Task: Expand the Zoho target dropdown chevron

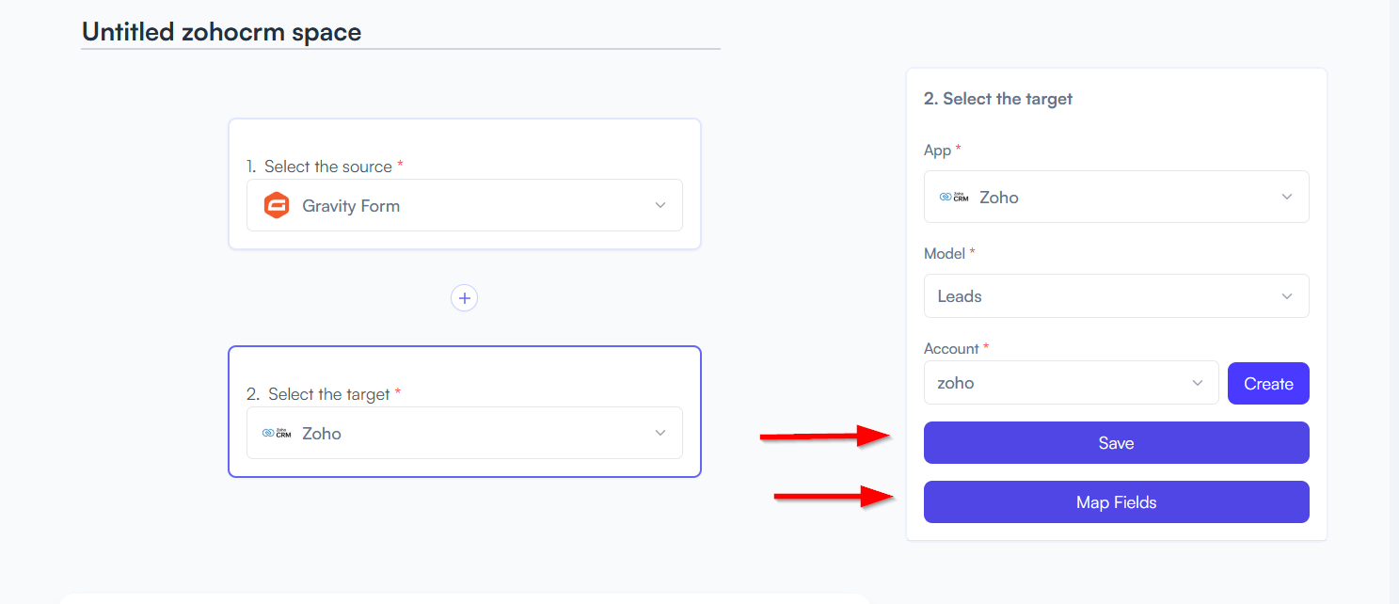Action: click(x=660, y=433)
